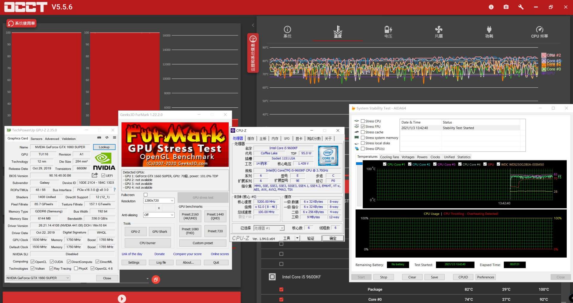Click GPU-Z Lookup button
Image resolution: width=573 pixels, height=303 pixels.
click(x=104, y=147)
